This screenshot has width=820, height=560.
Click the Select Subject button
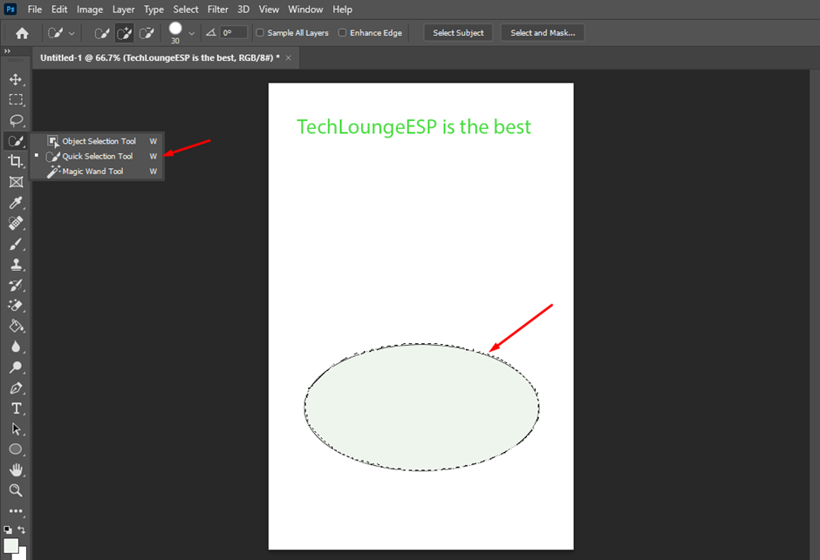[458, 32]
